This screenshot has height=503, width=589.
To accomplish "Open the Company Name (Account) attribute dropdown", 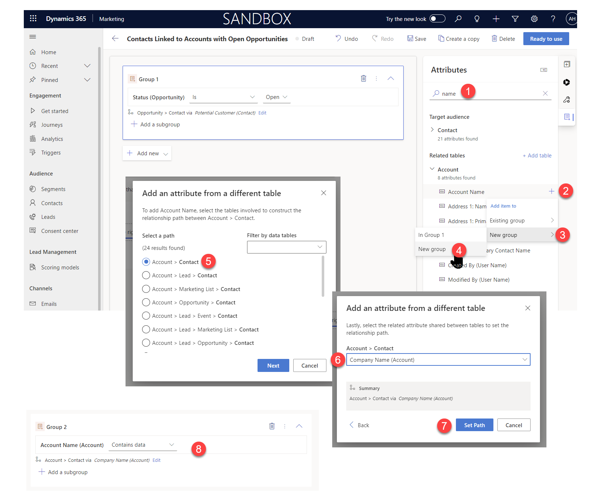I will pos(438,359).
